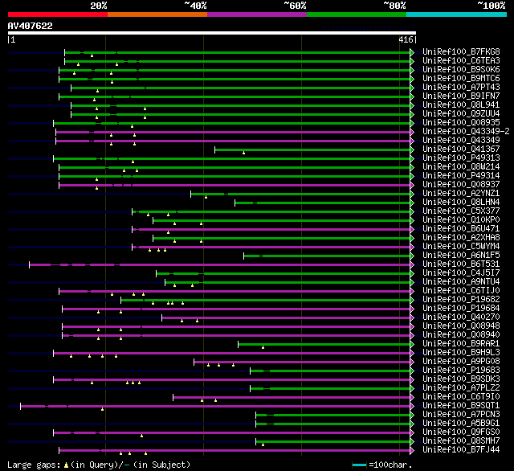Image resolution: width=514 pixels, height=471 pixels.
Task: Click the UniRef100_C5WYM4 label
Action: [461, 247]
